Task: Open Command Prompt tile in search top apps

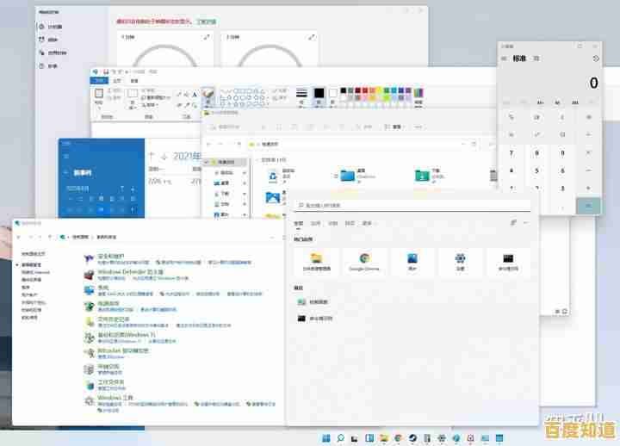Action: point(508,262)
